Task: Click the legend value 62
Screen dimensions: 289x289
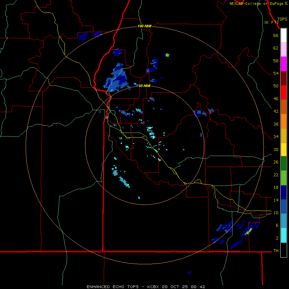Action: (276, 48)
